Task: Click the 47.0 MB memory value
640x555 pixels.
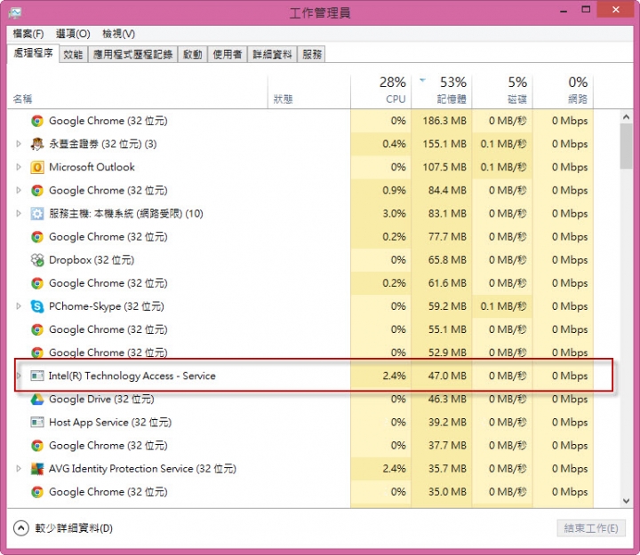Action: [447, 376]
